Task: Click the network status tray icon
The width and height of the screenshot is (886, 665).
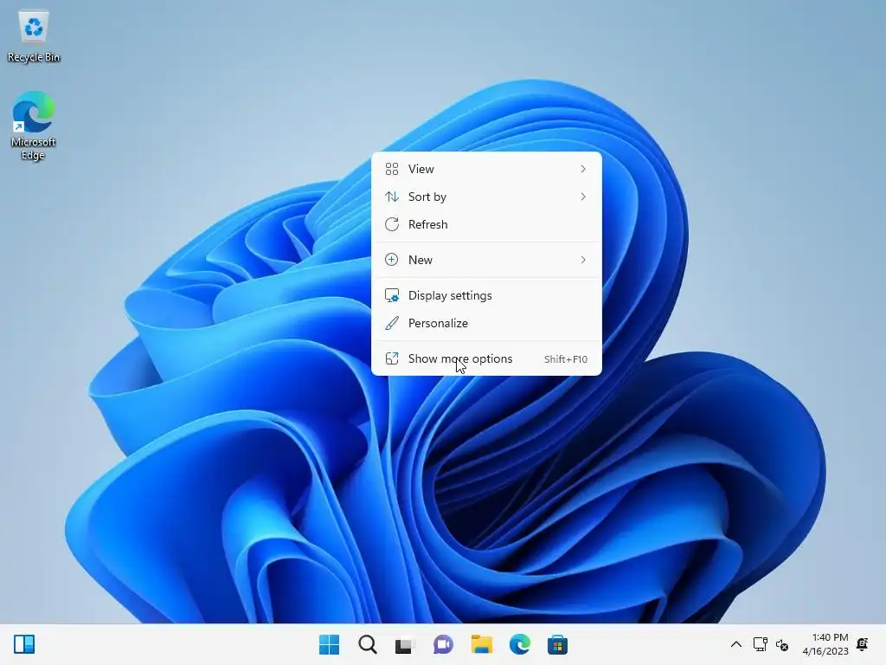Action: 760,644
